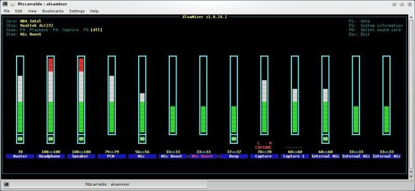Viewport: 415px width, 191px height.
Task: Click the PCM value '79<>79'
Action: point(112,152)
